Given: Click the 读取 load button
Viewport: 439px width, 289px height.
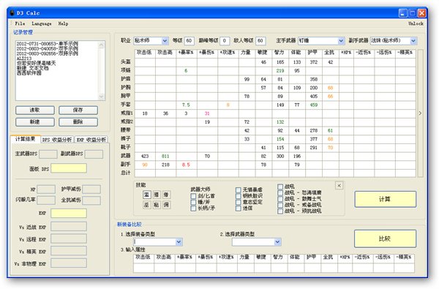Looking at the screenshot, I should click(35, 110).
